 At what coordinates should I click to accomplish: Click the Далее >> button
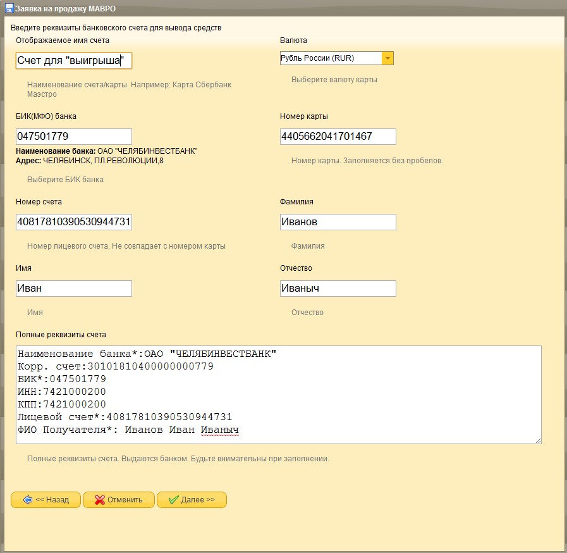coord(192,500)
